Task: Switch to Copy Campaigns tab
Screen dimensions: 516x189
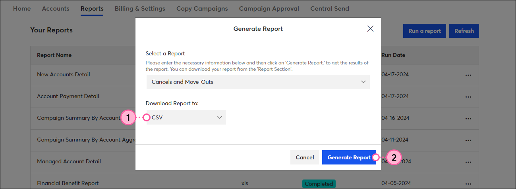Action: (202, 8)
